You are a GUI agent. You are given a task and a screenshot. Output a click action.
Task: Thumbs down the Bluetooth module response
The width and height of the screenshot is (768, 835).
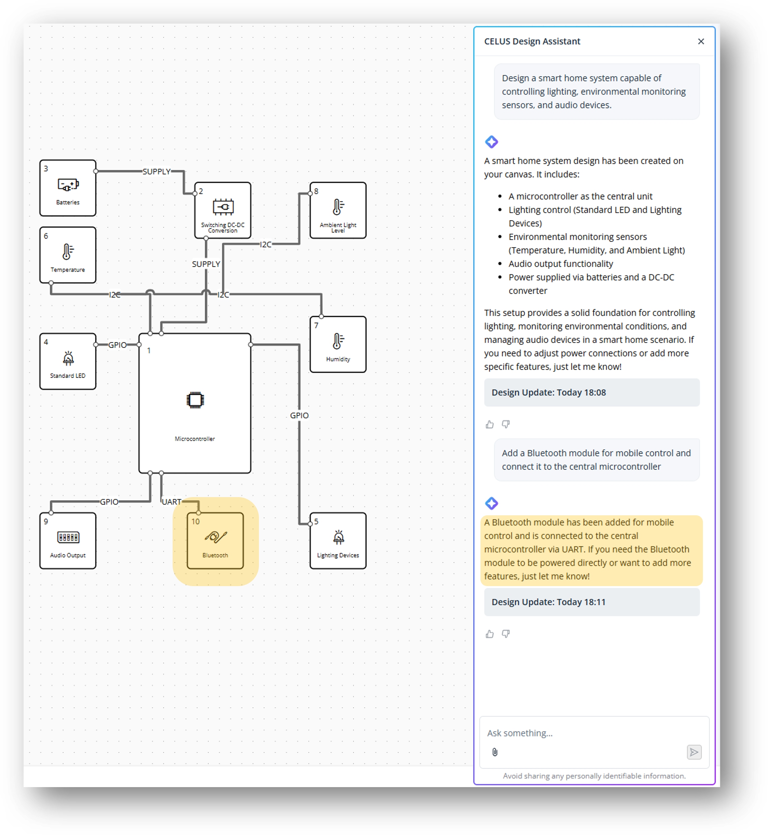[506, 634]
